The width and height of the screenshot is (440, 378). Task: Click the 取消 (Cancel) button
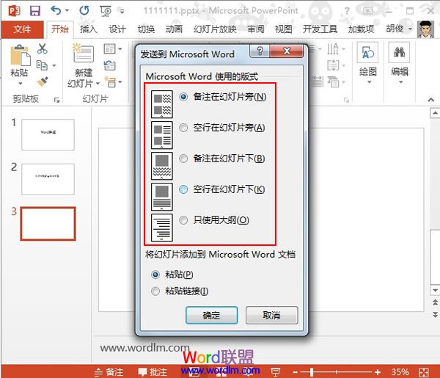tap(271, 316)
